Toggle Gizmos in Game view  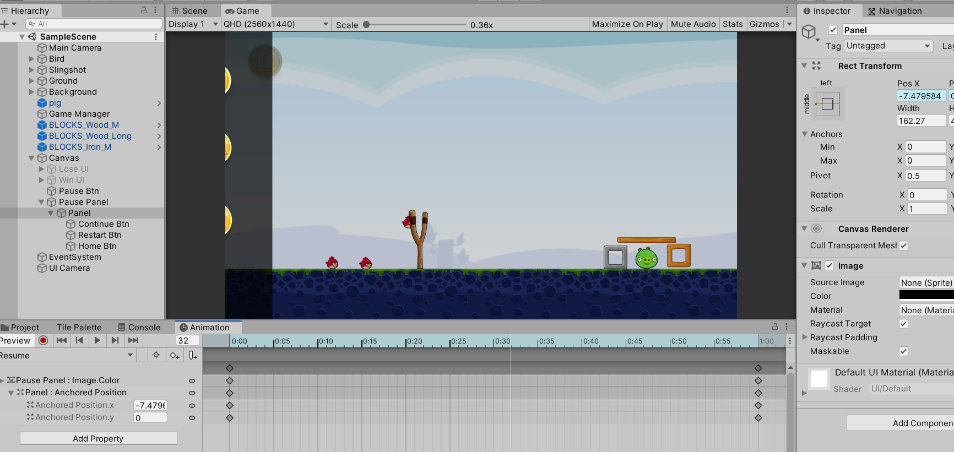pyautogui.click(x=765, y=24)
